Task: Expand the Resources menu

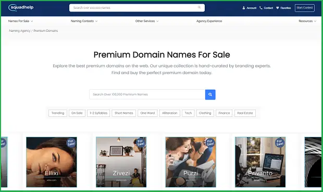Action: (x=307, y=21)
